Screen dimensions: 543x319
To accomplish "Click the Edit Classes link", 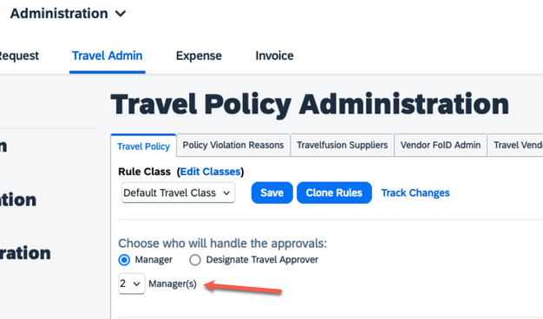I will 210,172.
